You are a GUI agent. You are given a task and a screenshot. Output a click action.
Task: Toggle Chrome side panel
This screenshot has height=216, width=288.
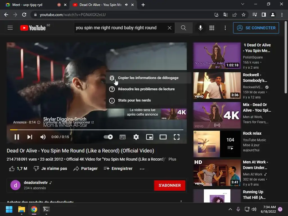click(264, 15)
